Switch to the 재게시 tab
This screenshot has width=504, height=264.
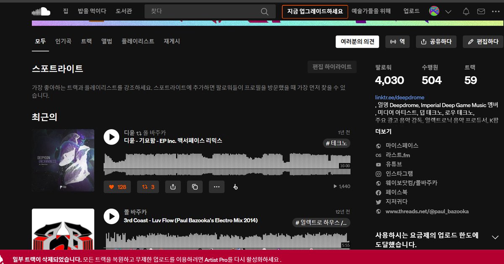click(172, 41)
